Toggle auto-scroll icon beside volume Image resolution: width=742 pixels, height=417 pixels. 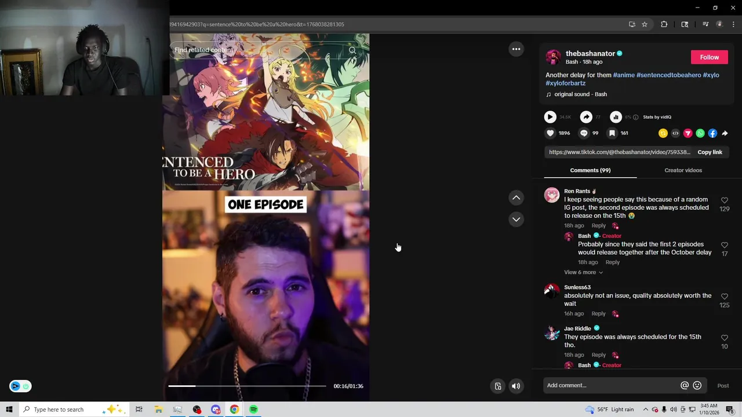pos(497,386)
